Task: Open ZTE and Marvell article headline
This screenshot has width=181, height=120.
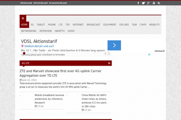Action: click(61, 73)
